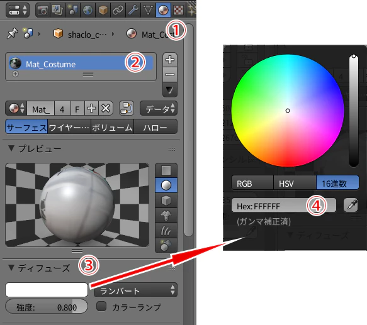Click the Mat_ material name field
This screenshot has height=325, width=367.
pyautogui.click(x=41, y=109)
